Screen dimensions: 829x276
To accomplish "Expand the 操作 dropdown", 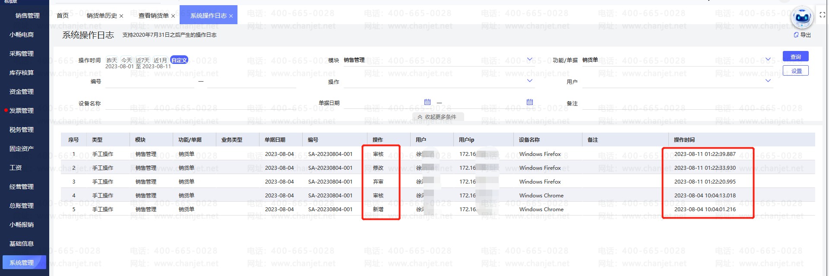I will pyautogui.click(x=530, y=81).
